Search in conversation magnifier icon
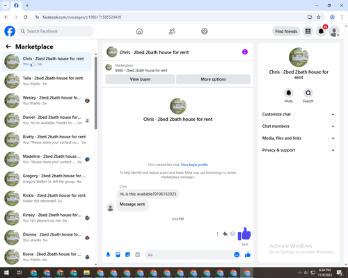This screenshot has width=348, height=278. [x=308, y=93]
